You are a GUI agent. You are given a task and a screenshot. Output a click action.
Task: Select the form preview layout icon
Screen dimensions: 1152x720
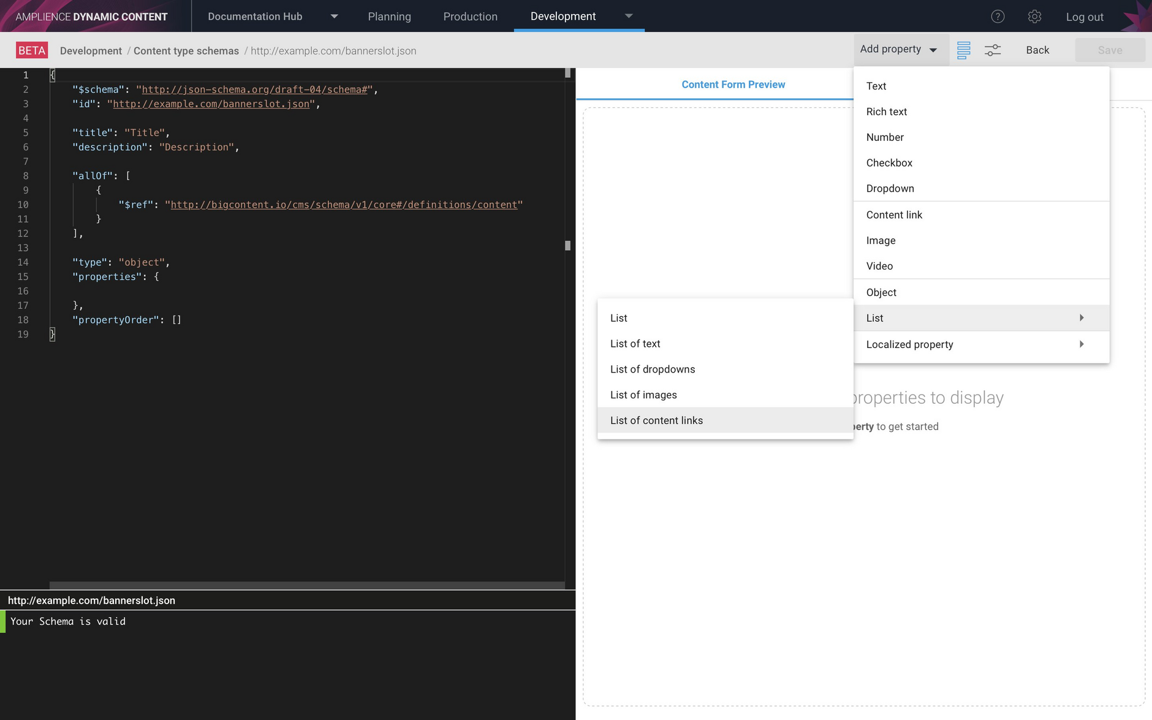[x=964, y=50]
